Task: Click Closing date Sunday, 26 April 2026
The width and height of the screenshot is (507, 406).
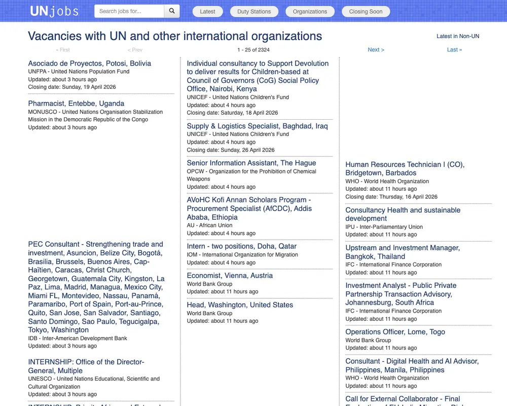Action: click(x=231, y=150)
